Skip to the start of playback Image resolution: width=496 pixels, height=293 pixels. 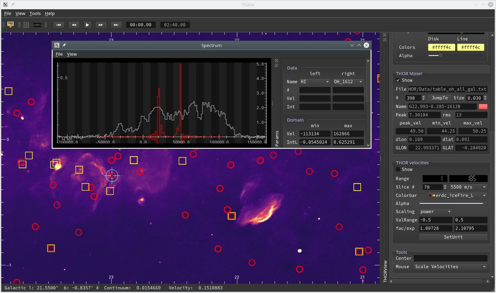click(58, 25)
